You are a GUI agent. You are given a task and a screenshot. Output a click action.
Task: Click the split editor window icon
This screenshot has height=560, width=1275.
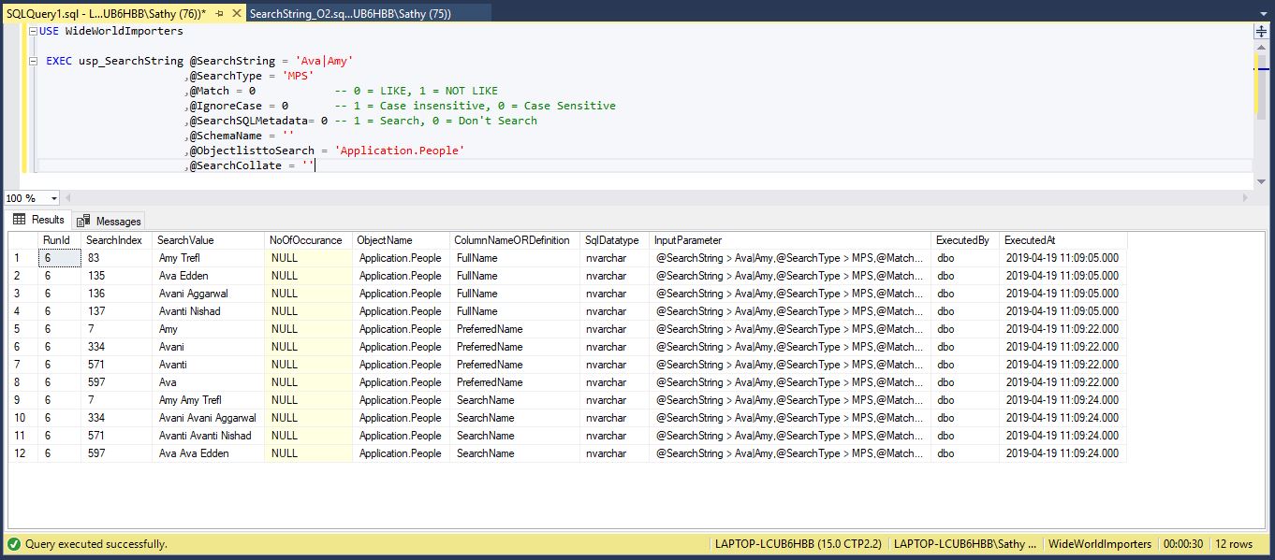(x=1260, y=31)
